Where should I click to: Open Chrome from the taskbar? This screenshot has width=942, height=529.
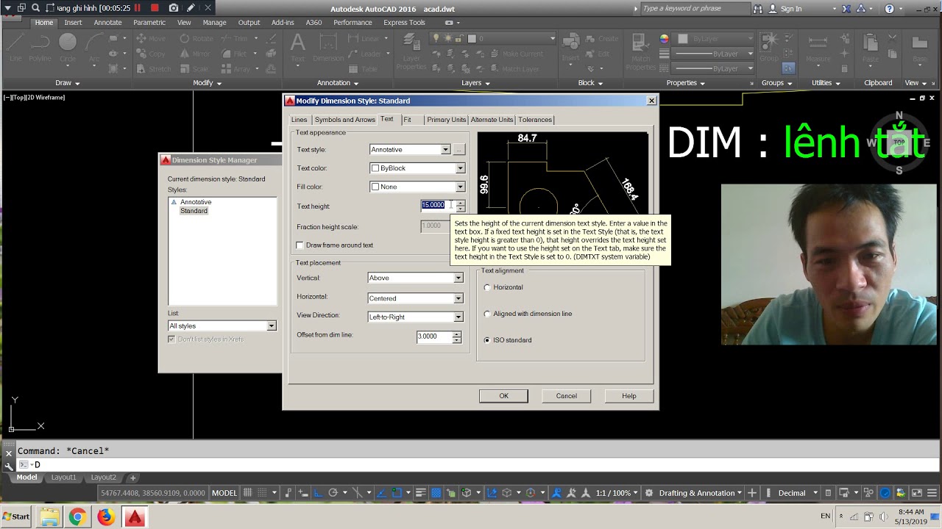click(x=77, y=517)
